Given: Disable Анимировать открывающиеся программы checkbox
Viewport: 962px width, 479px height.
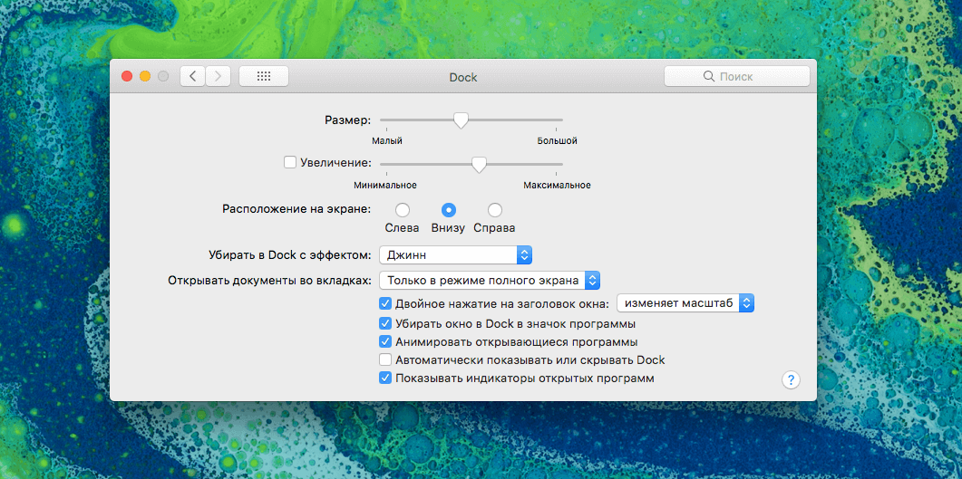Looking at the screenshot, I should 385,341.
